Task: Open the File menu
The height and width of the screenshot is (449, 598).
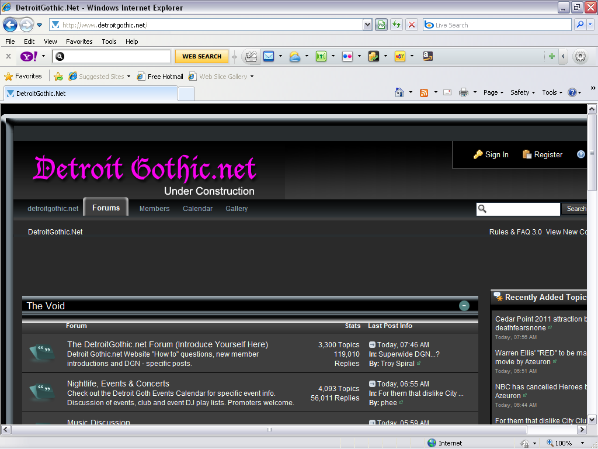Action: (11, 42)
